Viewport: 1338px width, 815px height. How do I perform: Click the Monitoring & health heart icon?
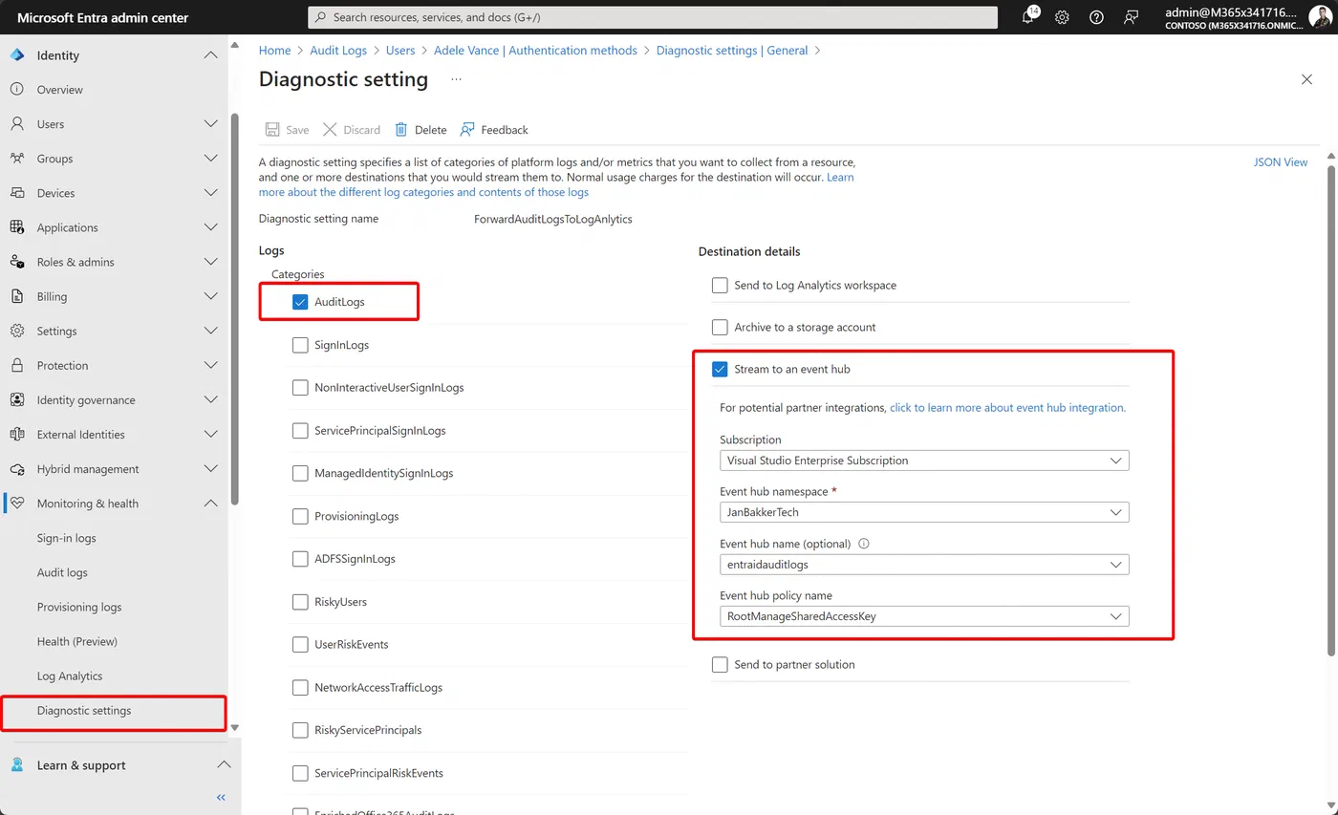click(16, 504)
